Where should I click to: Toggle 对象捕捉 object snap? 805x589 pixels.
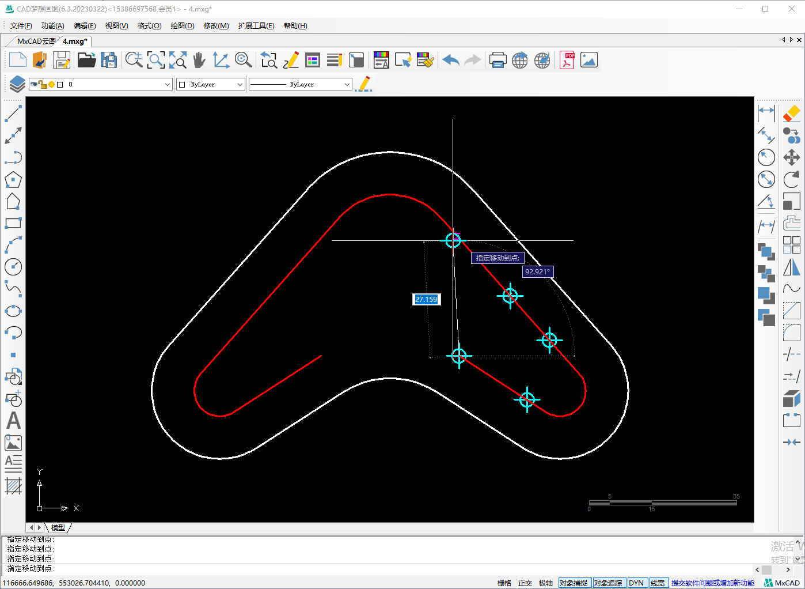tap(574, 583)
